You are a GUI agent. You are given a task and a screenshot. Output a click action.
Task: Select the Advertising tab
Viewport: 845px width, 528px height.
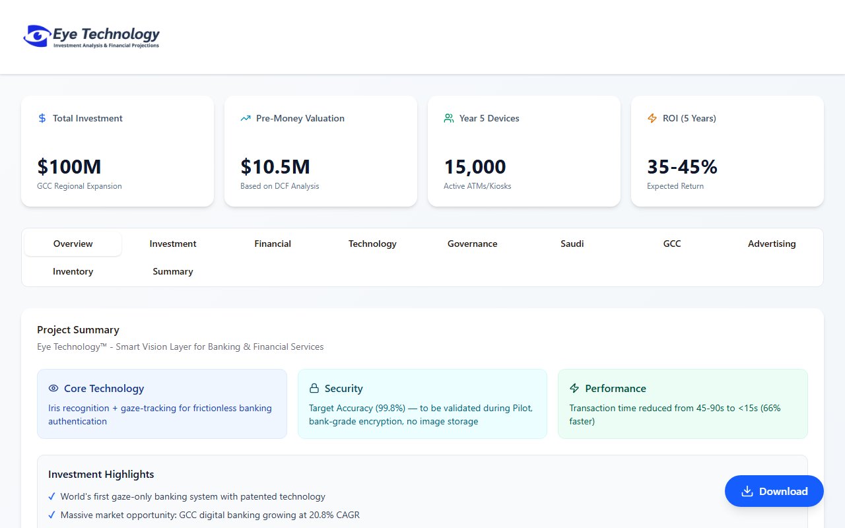click(x=771, y=244)
